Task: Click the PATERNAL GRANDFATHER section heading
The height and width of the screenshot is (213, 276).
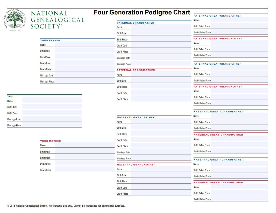Action: tap(136, 23)
